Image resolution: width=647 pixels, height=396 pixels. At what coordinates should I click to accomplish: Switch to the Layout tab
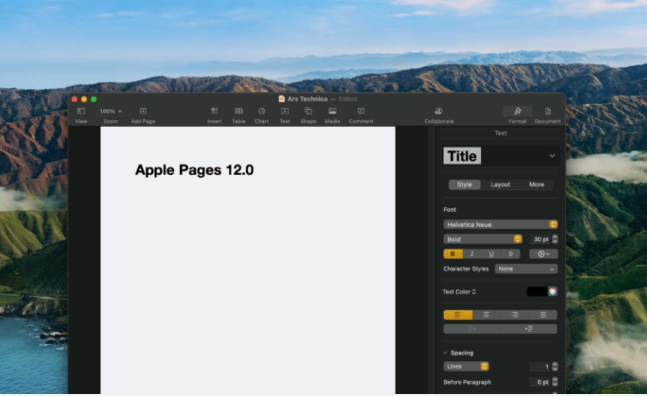(x=500, y=185)
